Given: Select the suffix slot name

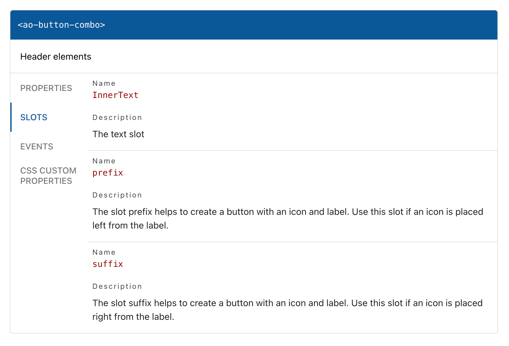Looking at the screenshot, I should point(108,264).
